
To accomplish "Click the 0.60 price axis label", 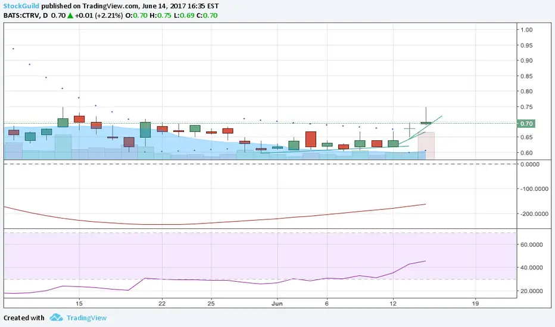I will click(x=526, y=153).
